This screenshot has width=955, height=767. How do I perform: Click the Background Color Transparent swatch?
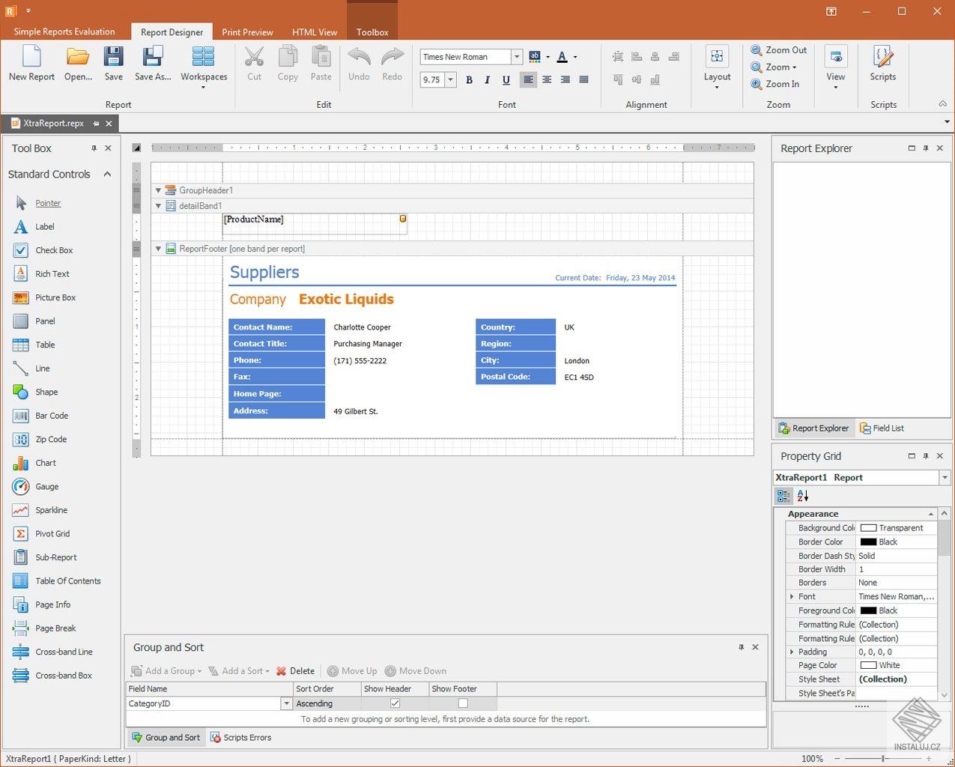tap(868, 528)
